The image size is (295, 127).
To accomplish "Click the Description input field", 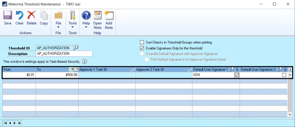I will [x=64, y=54].
